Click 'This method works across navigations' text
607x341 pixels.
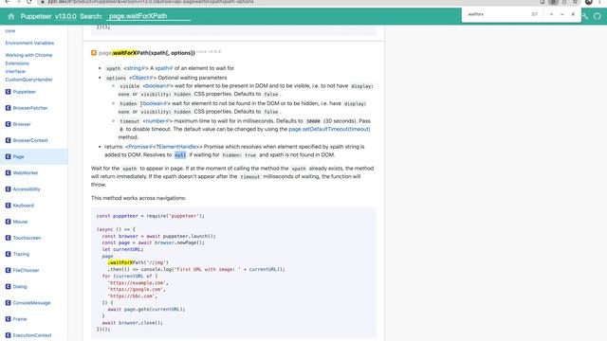(138, 198)
